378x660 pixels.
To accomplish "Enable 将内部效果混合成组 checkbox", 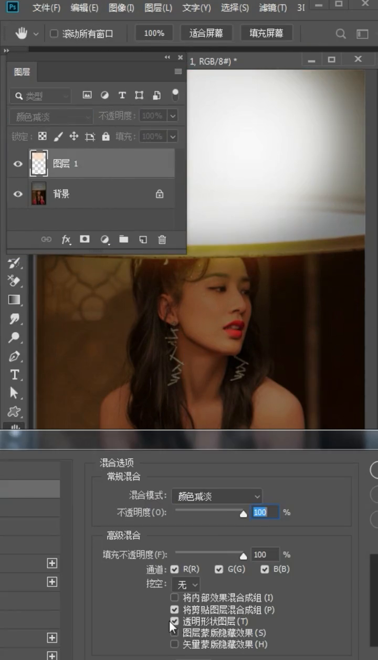I will point(174,597).
